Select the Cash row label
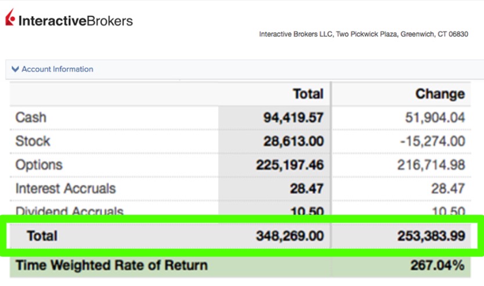484x286 pixels. [31, 117]
